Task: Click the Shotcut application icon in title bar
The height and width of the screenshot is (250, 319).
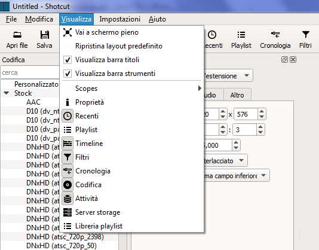Action: coord(5,7)
